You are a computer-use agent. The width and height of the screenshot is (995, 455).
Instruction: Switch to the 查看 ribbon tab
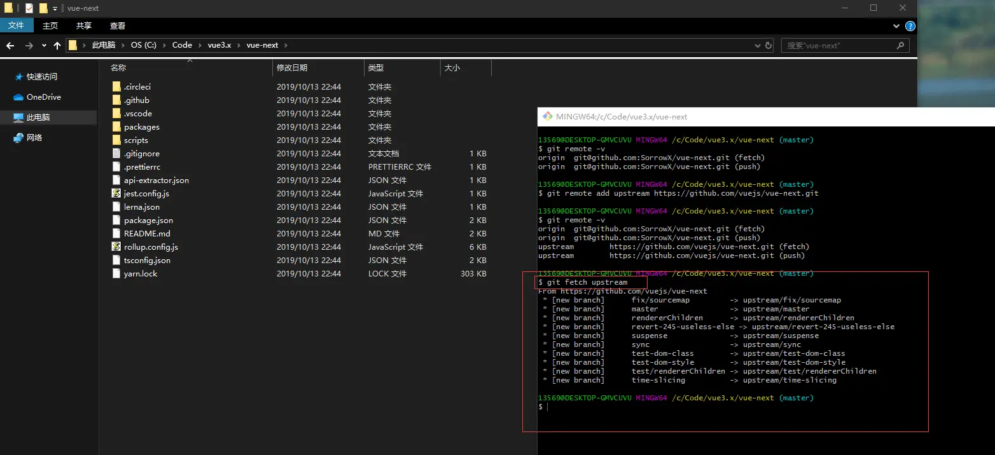(x=118, y=25)
